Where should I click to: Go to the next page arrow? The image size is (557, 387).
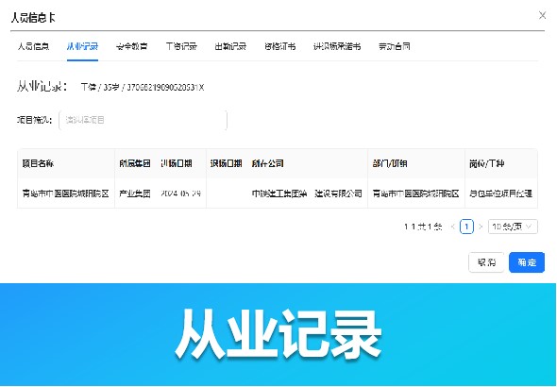point(481,227)
